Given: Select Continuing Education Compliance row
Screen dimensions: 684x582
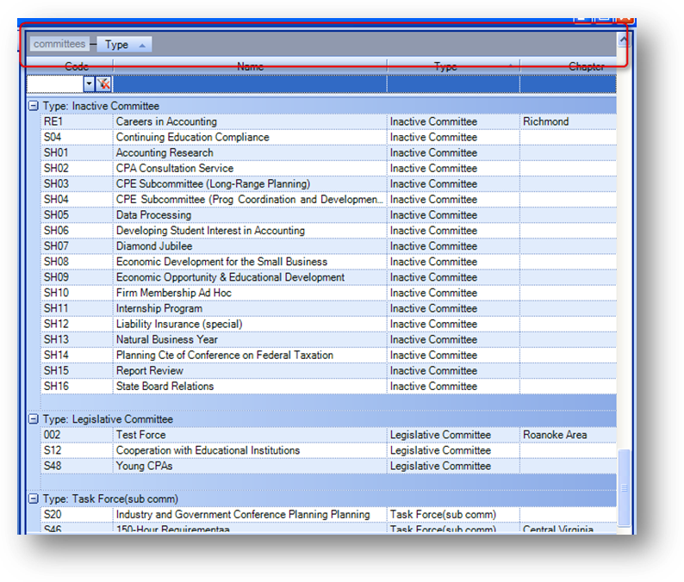Looking at the screenshot, I should tap(329, 137).
